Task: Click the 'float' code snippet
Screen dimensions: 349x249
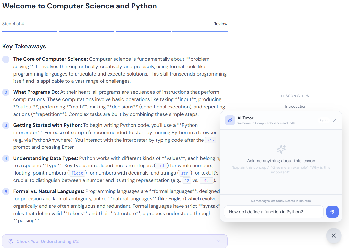Action: [x=77, y=173]
